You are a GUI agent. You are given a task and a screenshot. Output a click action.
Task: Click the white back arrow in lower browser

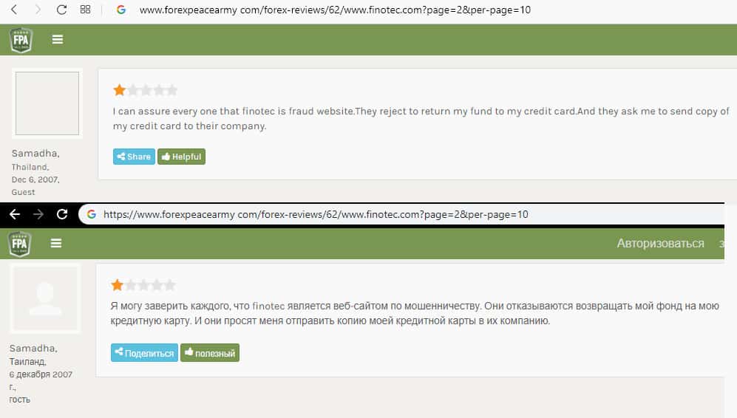15,214
